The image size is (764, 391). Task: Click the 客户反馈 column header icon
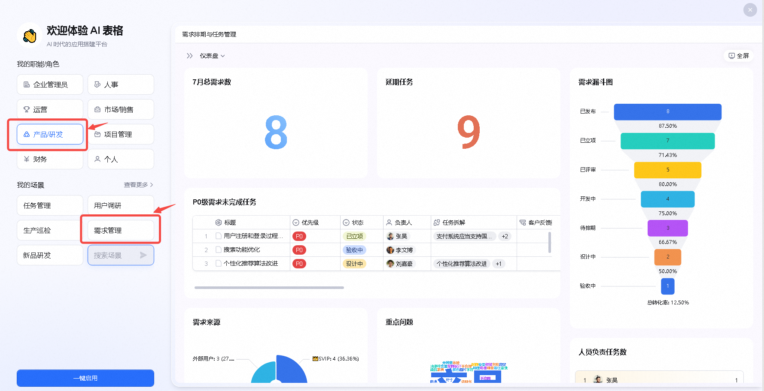[523, 223]
